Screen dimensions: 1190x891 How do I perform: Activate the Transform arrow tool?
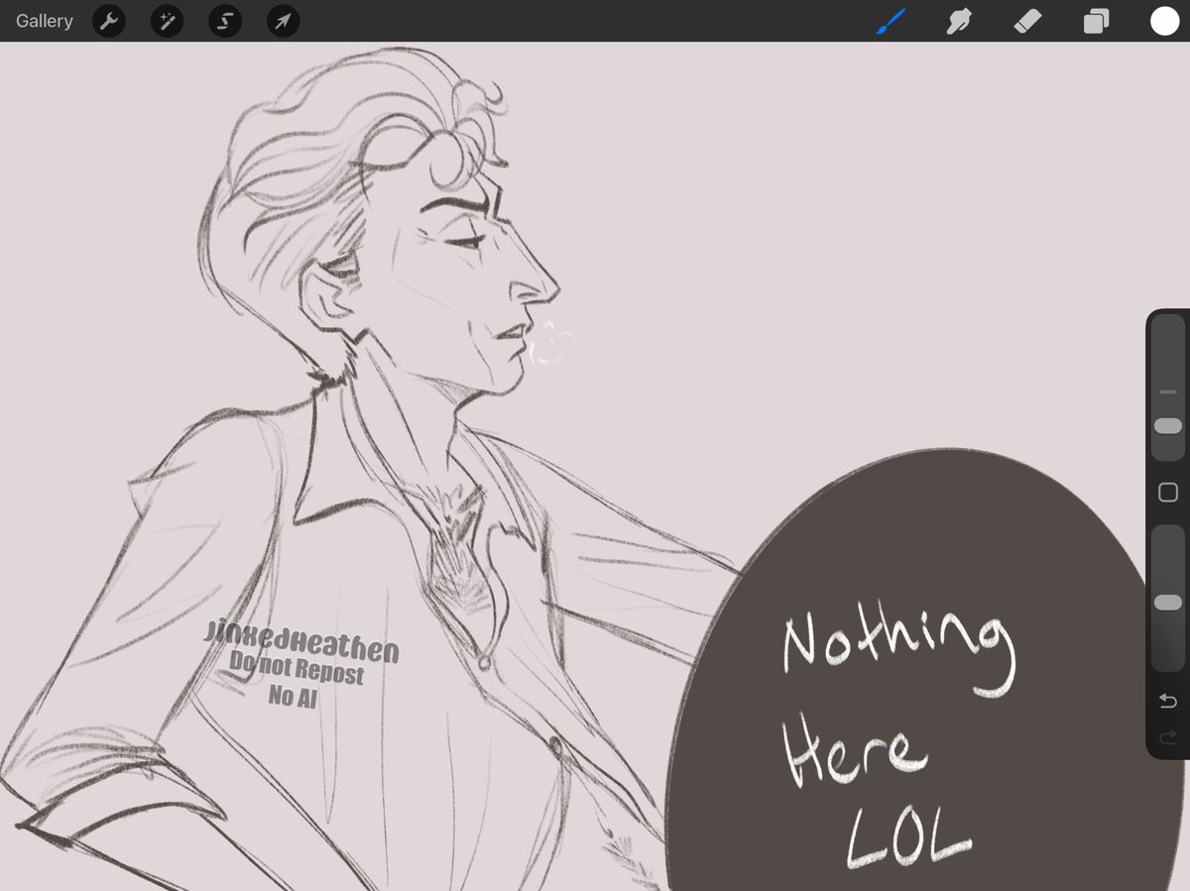pyautogui.click(x=284, y=21)
